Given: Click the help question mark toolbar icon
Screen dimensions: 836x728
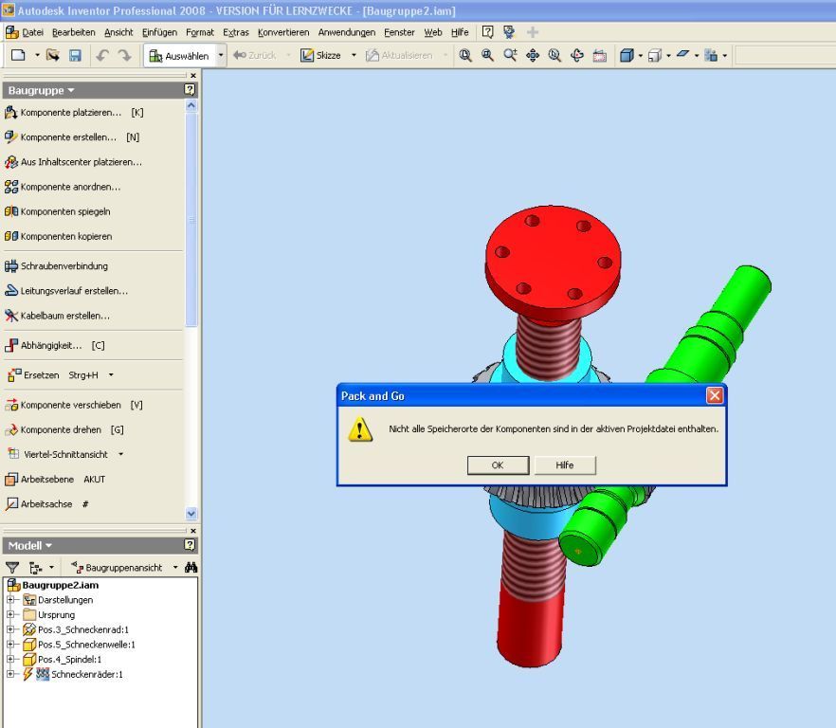Looking at the screenshot, I should click(487, 32).
